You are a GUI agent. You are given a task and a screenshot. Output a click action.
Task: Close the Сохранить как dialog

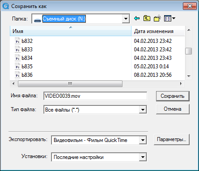tap(190, 6)
